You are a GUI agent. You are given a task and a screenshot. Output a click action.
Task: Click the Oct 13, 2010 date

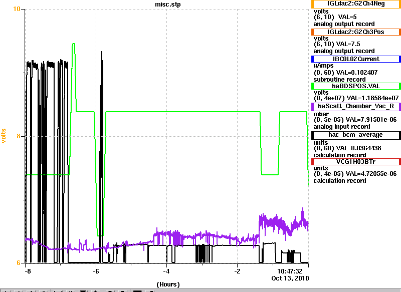point(290,278)
